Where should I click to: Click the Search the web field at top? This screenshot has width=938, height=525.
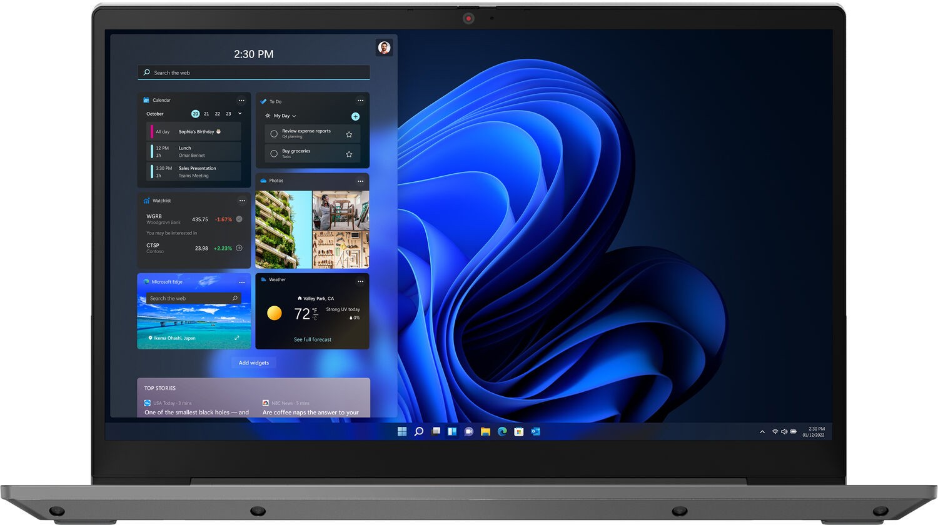pos(254,72)
